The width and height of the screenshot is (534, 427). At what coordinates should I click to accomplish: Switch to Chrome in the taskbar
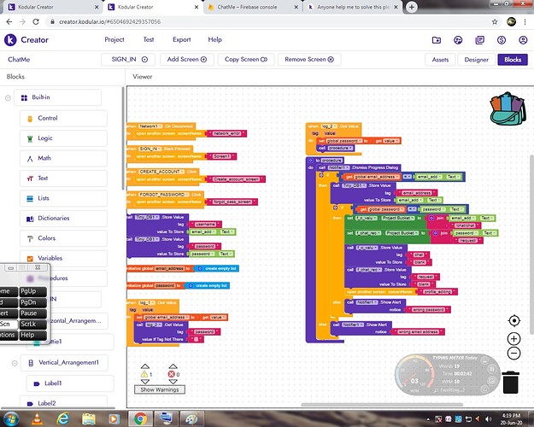pyautogui.click(x=140, y=418)
